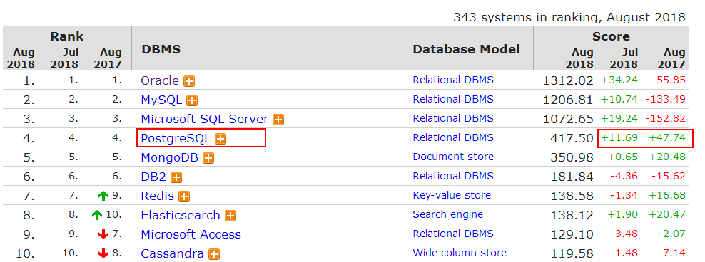Click the Elasticsearch system link
Viewport: 705px width, 262px height.
pos(181,215)
